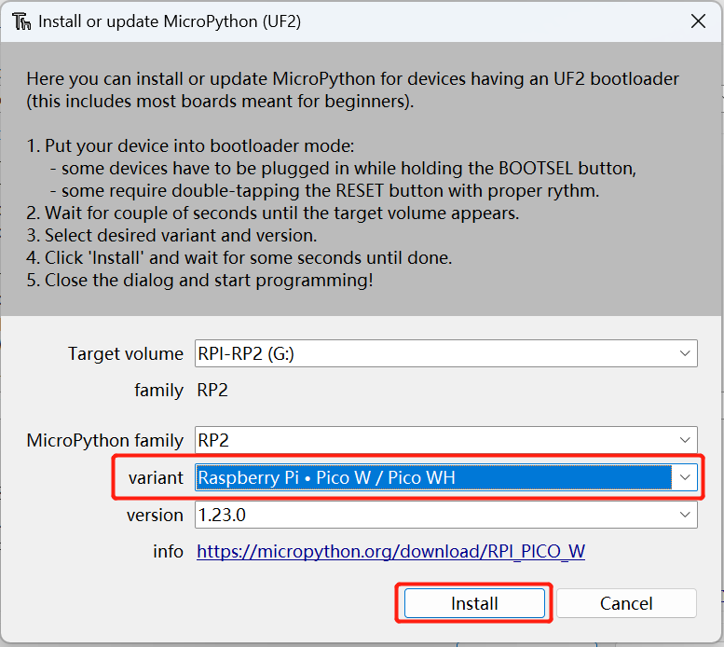724x647 pixels.
Task: Select the Target volume field RPI-RP2 (G:)
Action: (x=446, y=353)
